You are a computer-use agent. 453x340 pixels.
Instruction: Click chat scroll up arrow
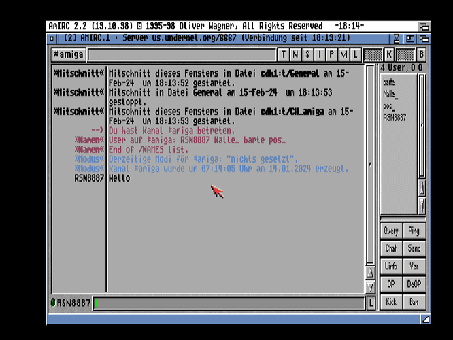pyautogui.click(x=370, y=273)
